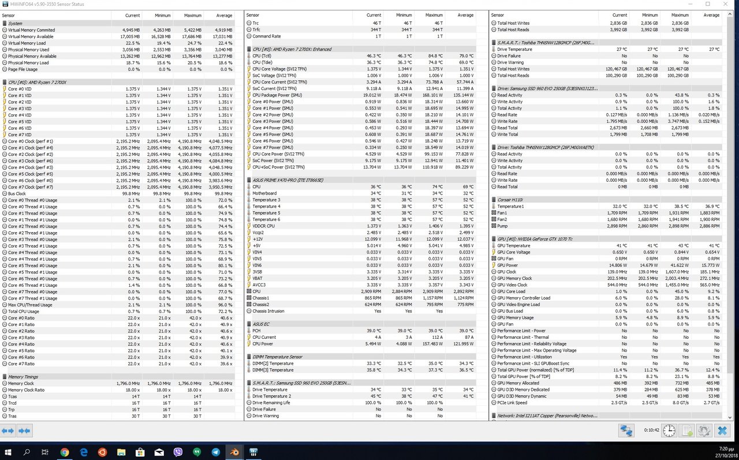
Task: Click the Temperature1 row under Corsair H110i
Action: [x=606, y=206]
